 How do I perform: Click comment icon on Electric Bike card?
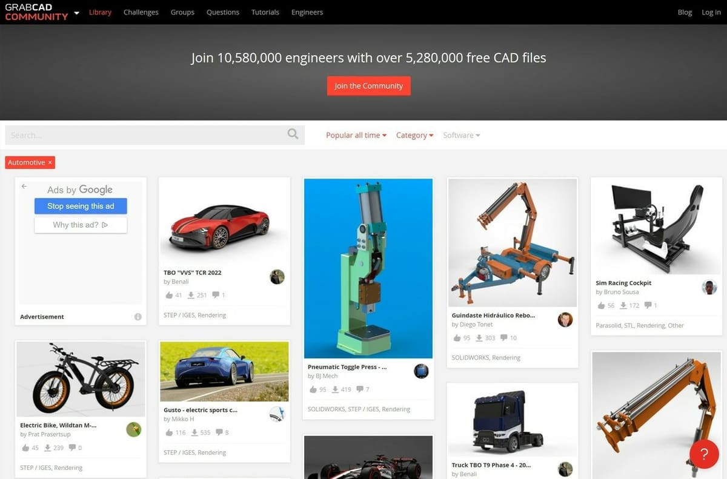(x=72, y=448)
